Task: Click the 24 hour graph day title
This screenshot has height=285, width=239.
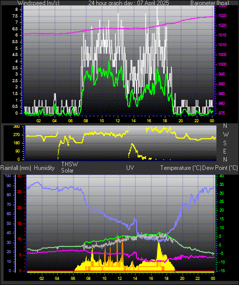Action: [x=129, y=3]
